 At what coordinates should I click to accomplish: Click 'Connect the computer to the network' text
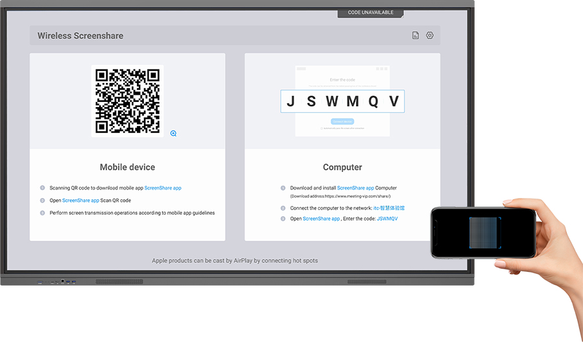[x=331, y=208]
